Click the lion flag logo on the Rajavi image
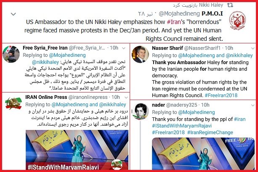Screen dimensions: 258x172 117,164
